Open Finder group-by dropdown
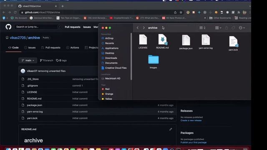267x150 pixels. [x=218, y=28]
